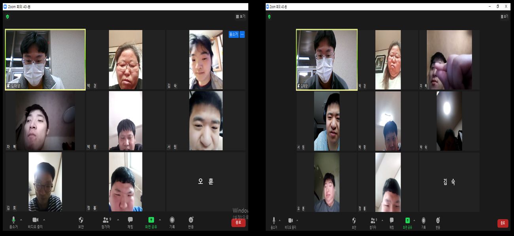This screenshot has width=514, height=236.
Task: Expand audio options arrow in left window
Action: [21, 219]
